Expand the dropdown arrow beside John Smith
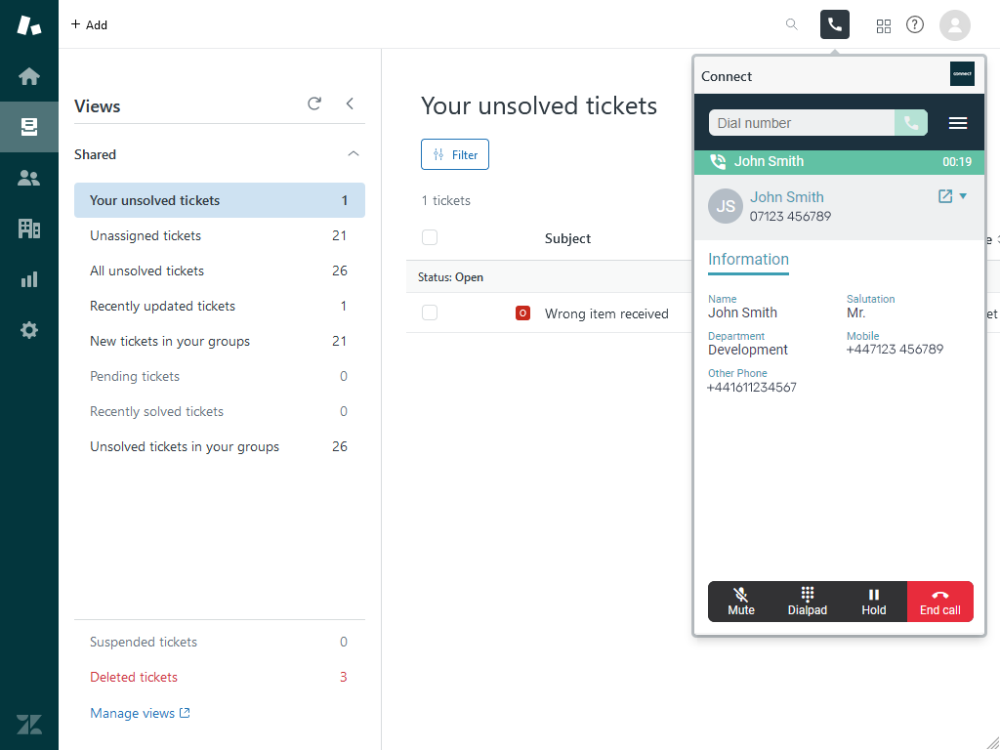1000x750 pixels. pyautogui.click(x=963, y=196)
